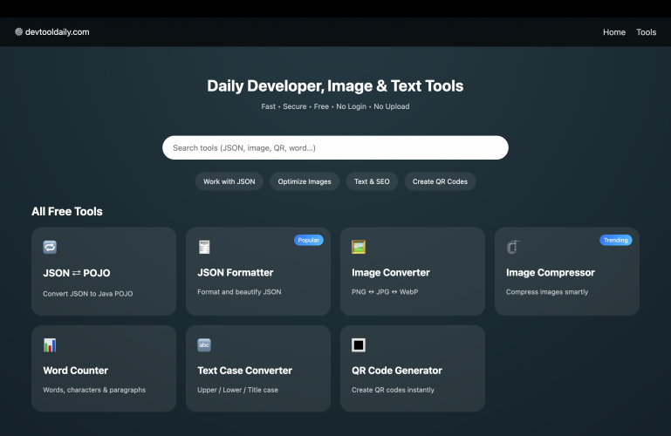Click 'Create QR codes instantly' description

coord(393,390)
